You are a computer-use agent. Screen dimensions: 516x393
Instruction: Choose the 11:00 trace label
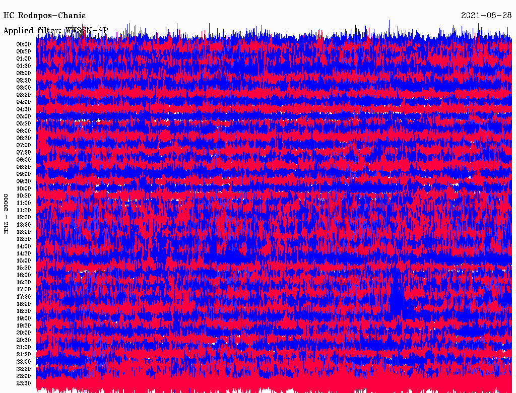(x=24, y=203)
